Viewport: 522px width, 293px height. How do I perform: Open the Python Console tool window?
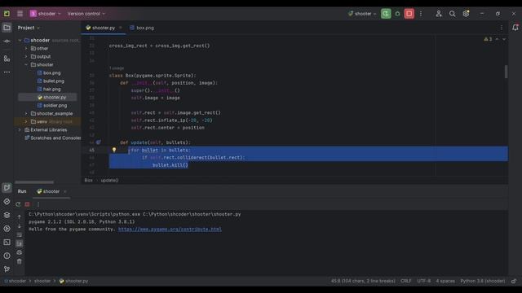click(x=7, y=201)
